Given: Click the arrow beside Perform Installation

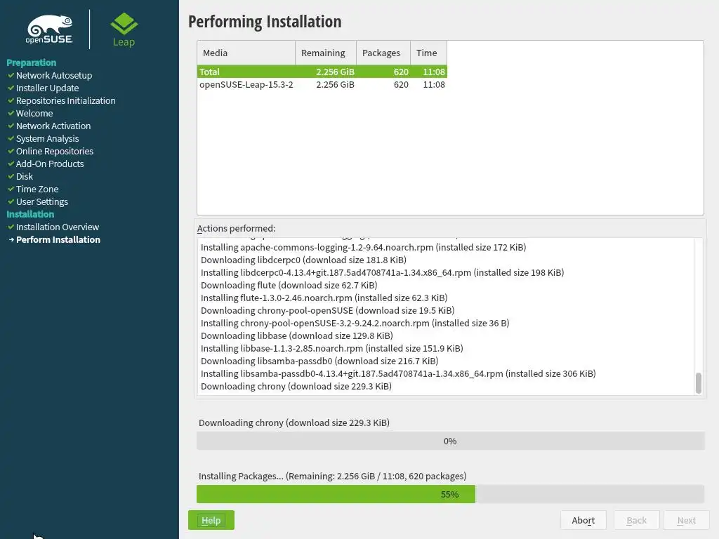Looking at the screenshot, I should (x=11, y=240).
